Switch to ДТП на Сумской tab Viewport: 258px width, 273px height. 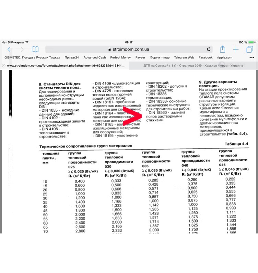click(193, 66)
